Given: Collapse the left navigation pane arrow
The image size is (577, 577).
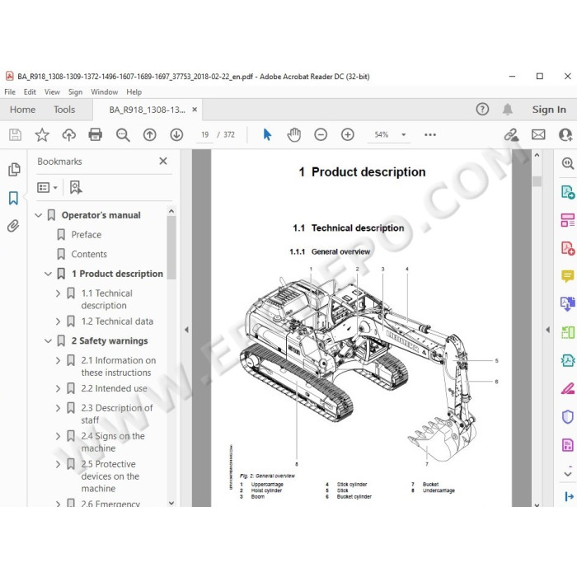Looking at the screenshot, I should [x=186, y=330].
